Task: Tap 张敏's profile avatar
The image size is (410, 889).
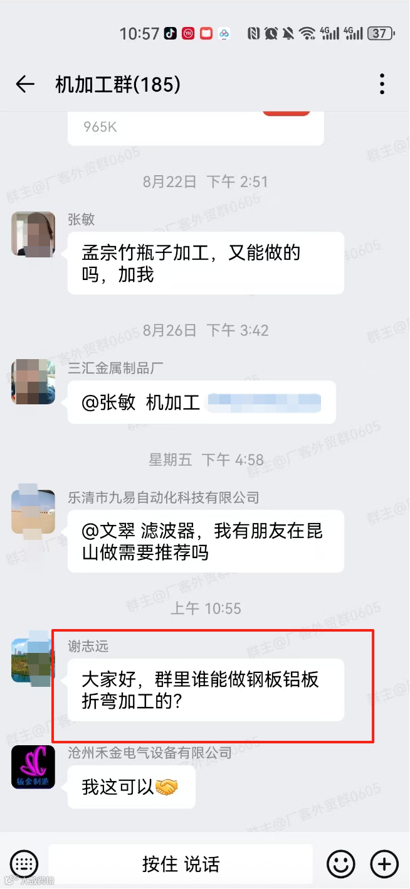Action: click(x=33, y=234)
